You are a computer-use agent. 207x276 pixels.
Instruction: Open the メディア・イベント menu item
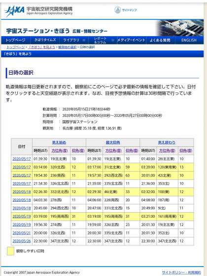pos(131,40)
